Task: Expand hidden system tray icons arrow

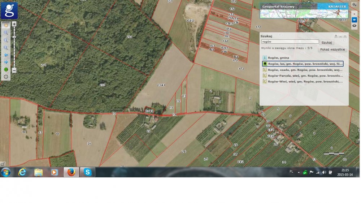Action: click(299, 172)
